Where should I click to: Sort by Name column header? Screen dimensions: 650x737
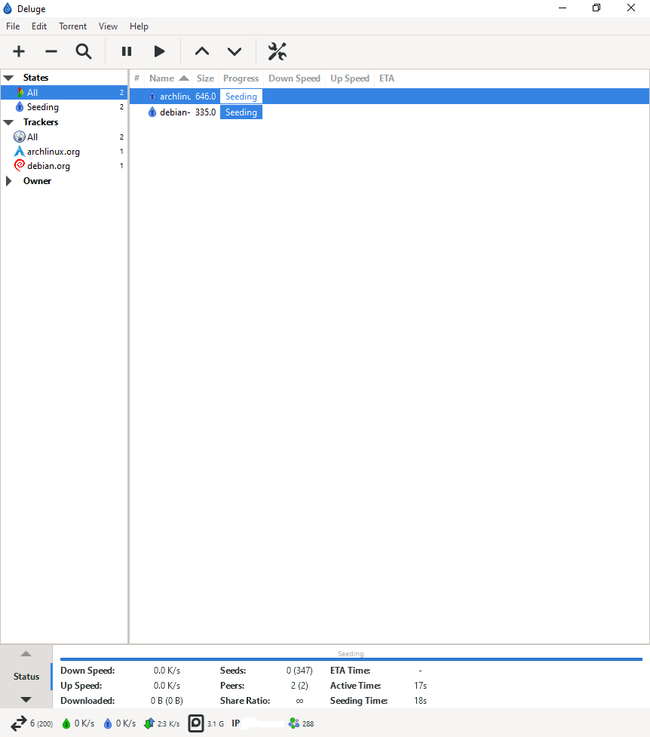click(168, 78)
